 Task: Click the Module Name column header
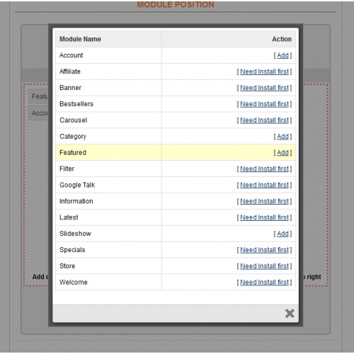80,39
